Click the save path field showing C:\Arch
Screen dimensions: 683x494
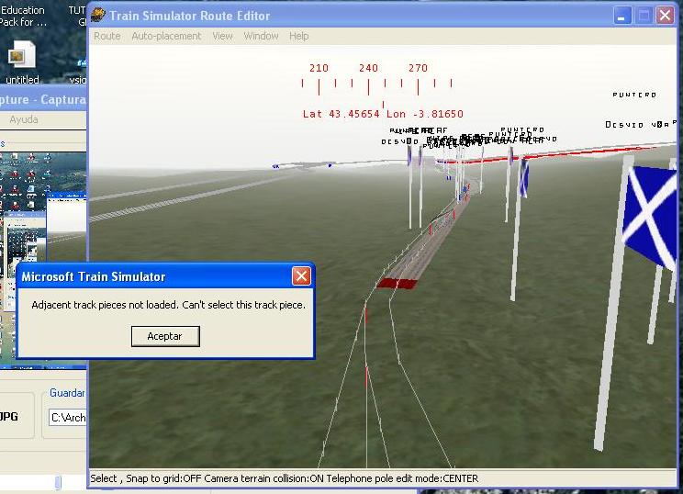coord(68,417)
